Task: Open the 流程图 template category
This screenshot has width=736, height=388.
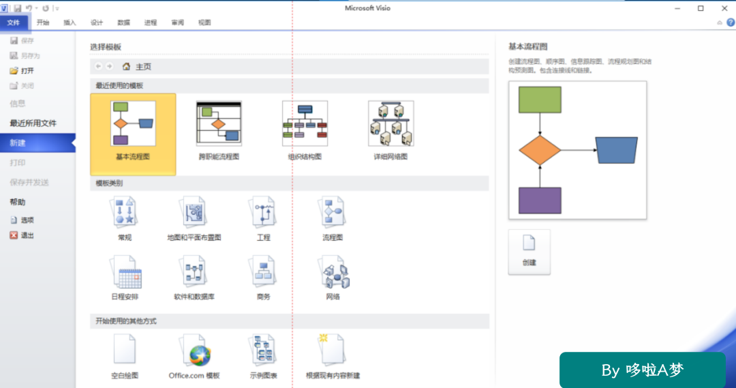Action: (x=333, y=219)
